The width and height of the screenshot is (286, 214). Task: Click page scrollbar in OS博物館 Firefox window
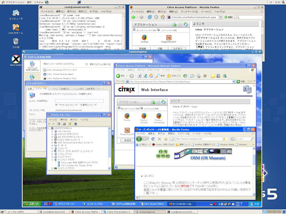254,172
